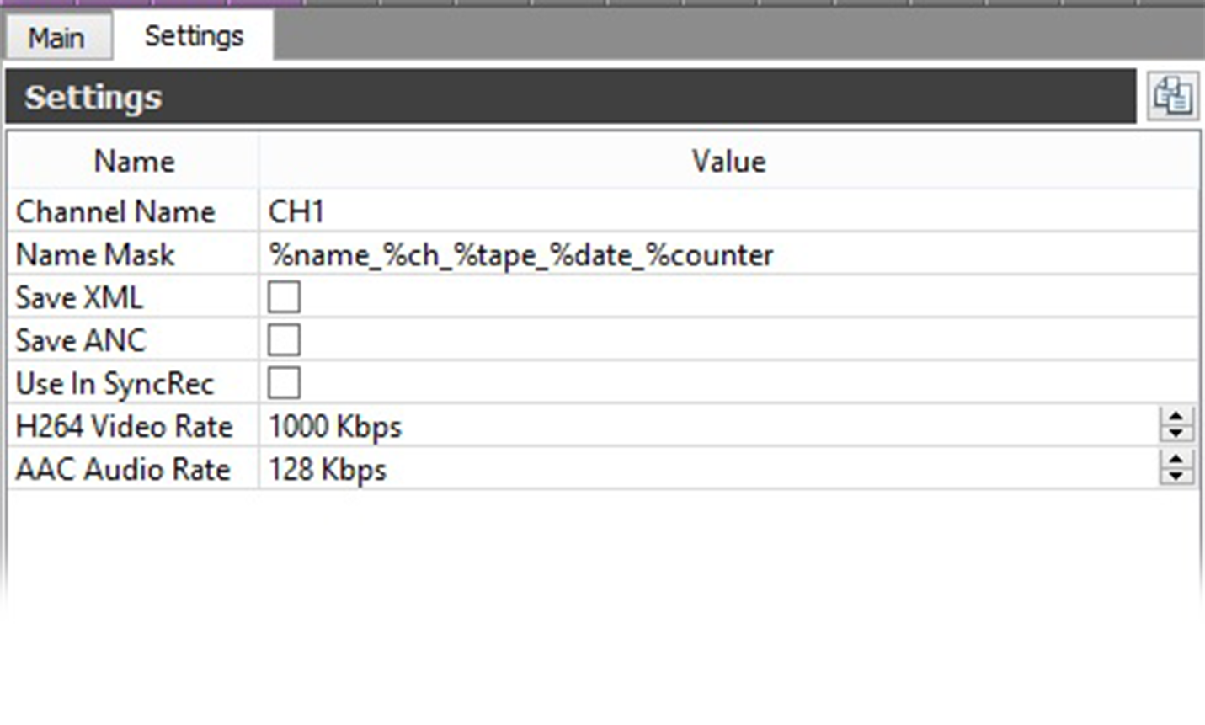Image resolution: width=1205 pixels, height=725 pixels.
Task: Check the Use In SyncRec option
Action: tap(284, 382)
